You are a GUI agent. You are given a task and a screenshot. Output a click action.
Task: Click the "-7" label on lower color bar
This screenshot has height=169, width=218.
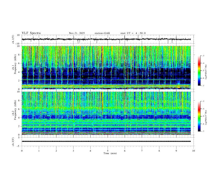203,131
